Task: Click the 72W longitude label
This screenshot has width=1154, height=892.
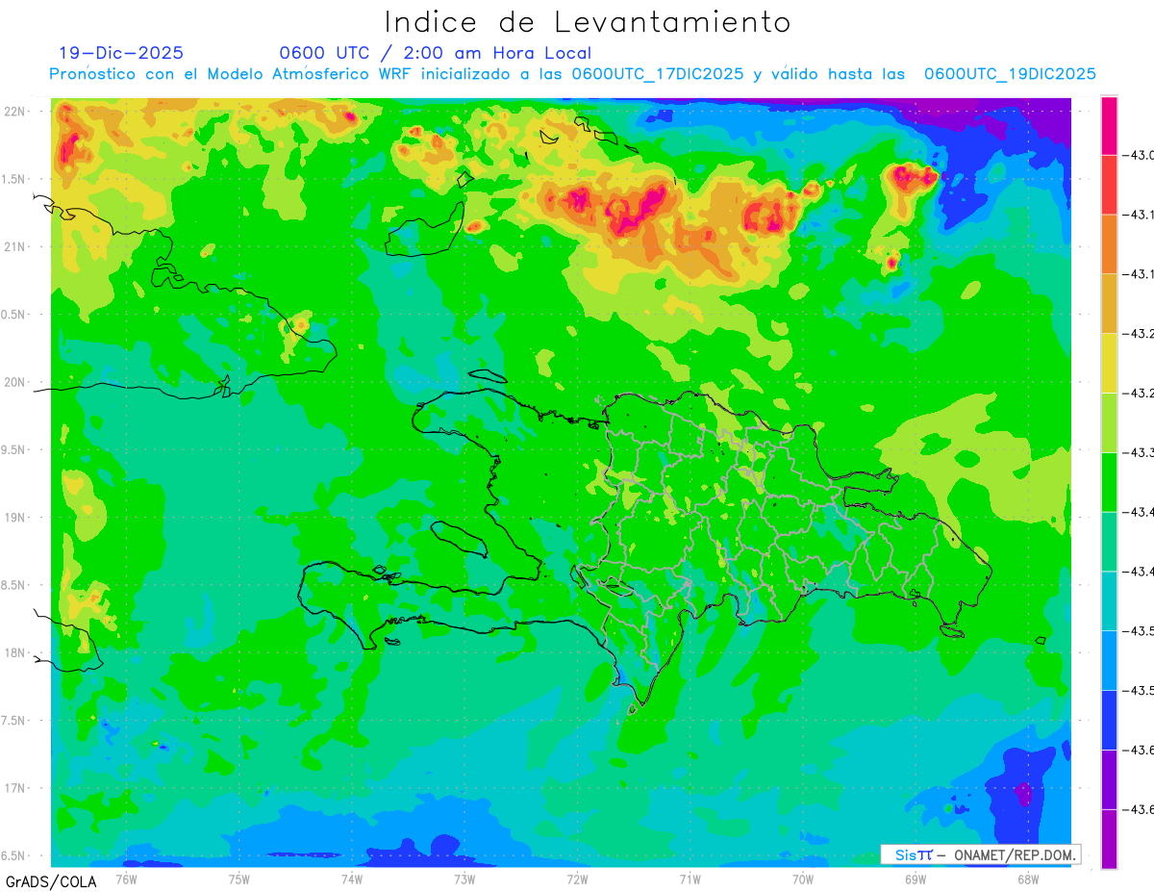Action: coord(577,879)
